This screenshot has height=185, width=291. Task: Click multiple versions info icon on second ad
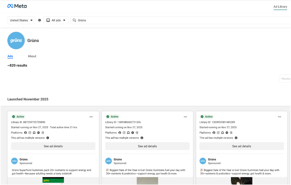[142, 138]
